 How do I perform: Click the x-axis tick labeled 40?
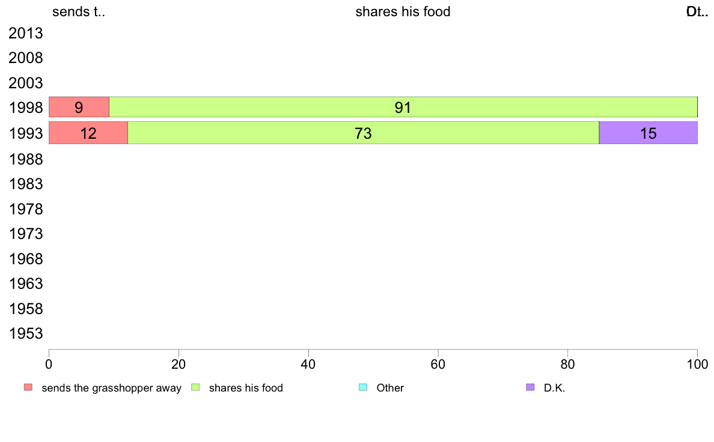tap(308, 364)
